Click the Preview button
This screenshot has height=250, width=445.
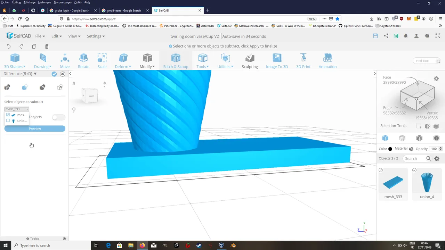click(x=35, y=128)
